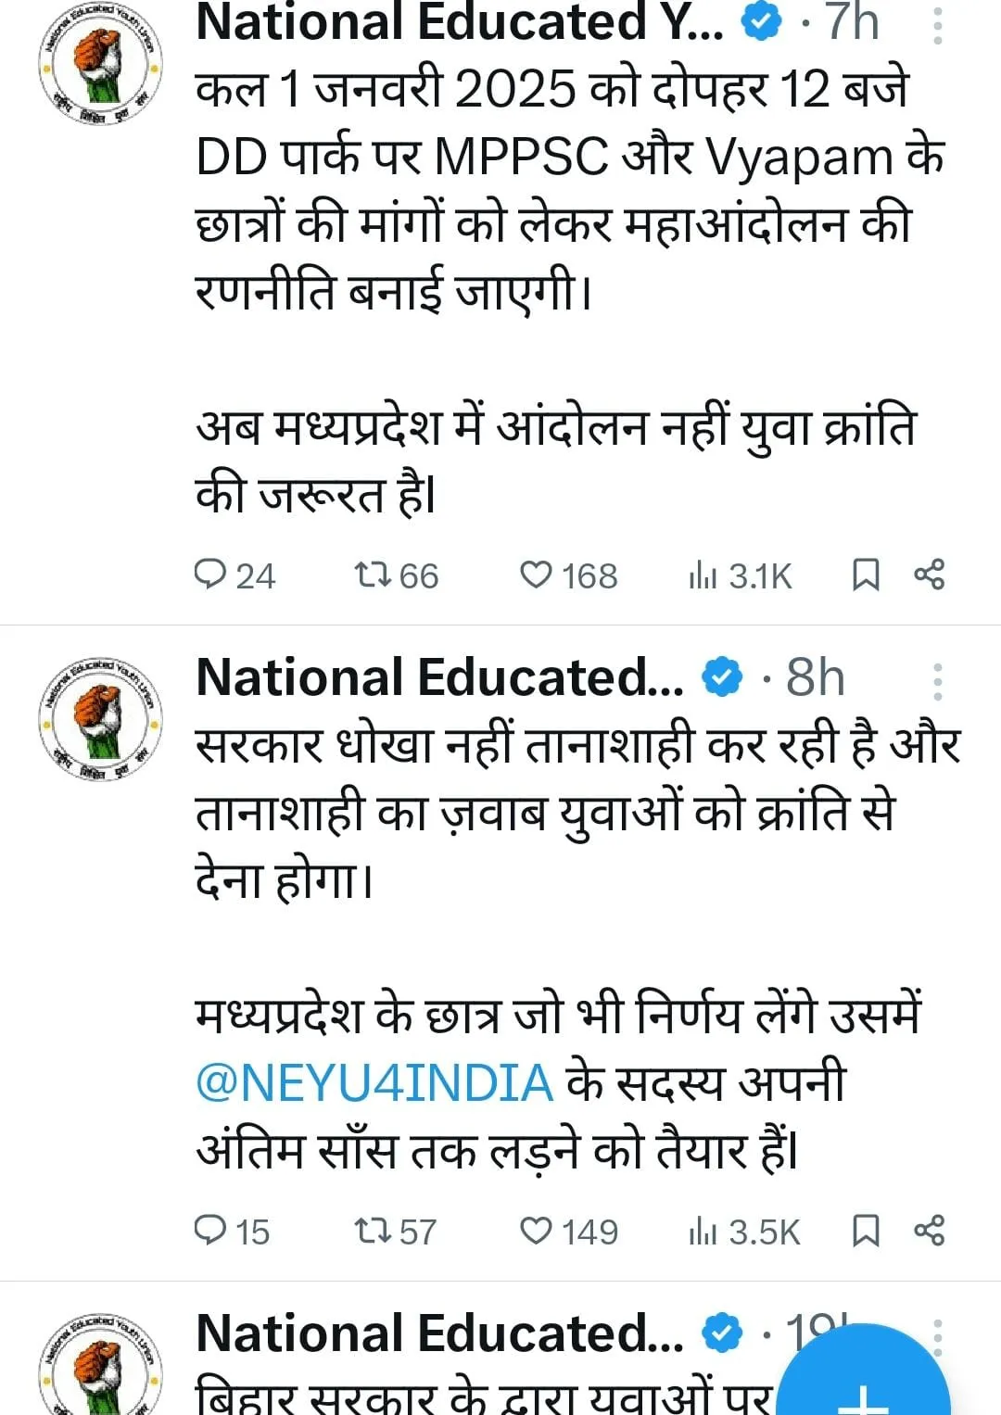The height and width of the screenshot is (1415, 1001).
Task: Open profile picture of the first tweet
Action: click(100, 65)
